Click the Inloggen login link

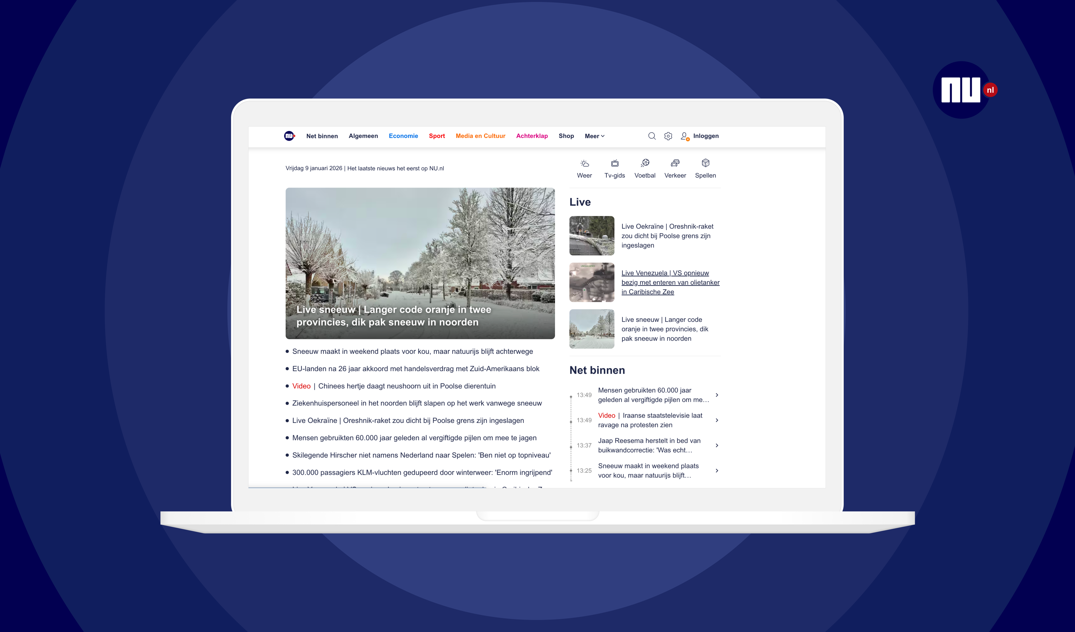click(706, 136)
